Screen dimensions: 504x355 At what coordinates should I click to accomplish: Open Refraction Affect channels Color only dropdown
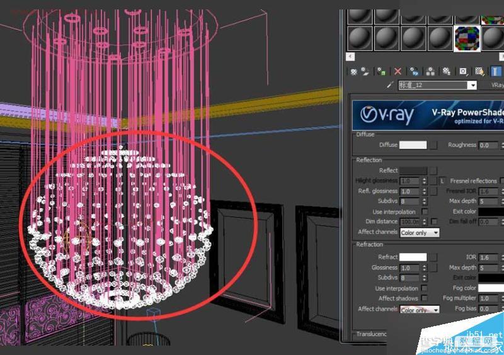[420, 310]
